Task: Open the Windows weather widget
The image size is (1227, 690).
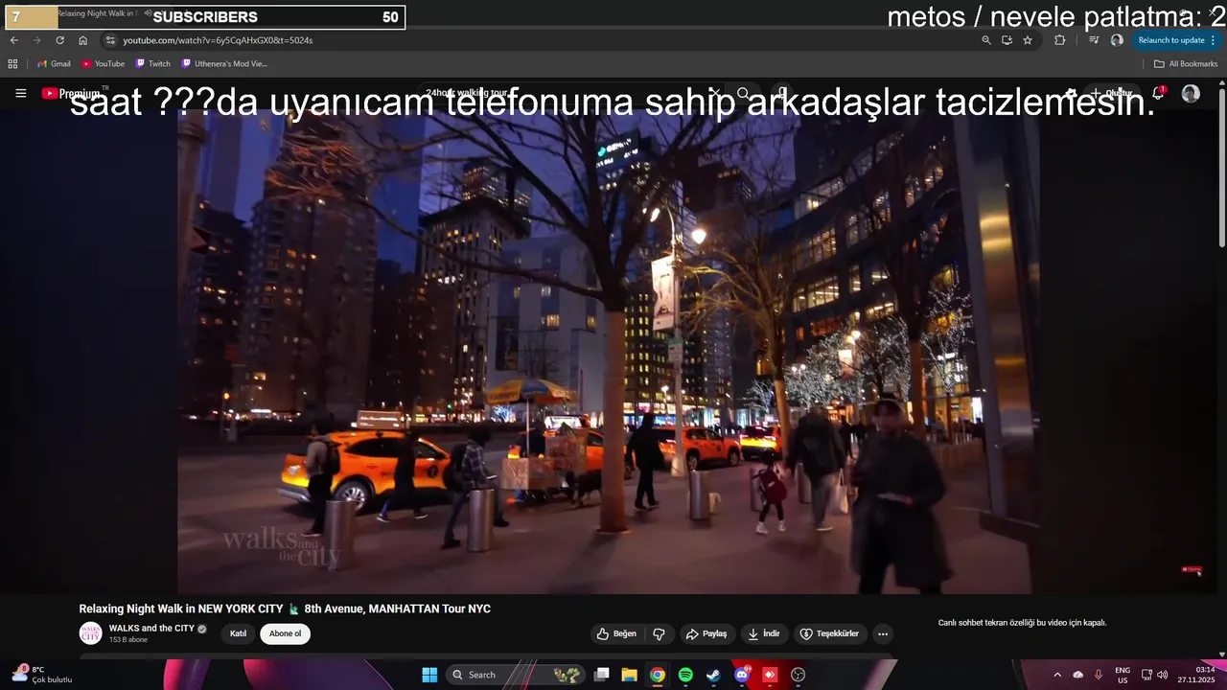Action: [x=42, y=674]
